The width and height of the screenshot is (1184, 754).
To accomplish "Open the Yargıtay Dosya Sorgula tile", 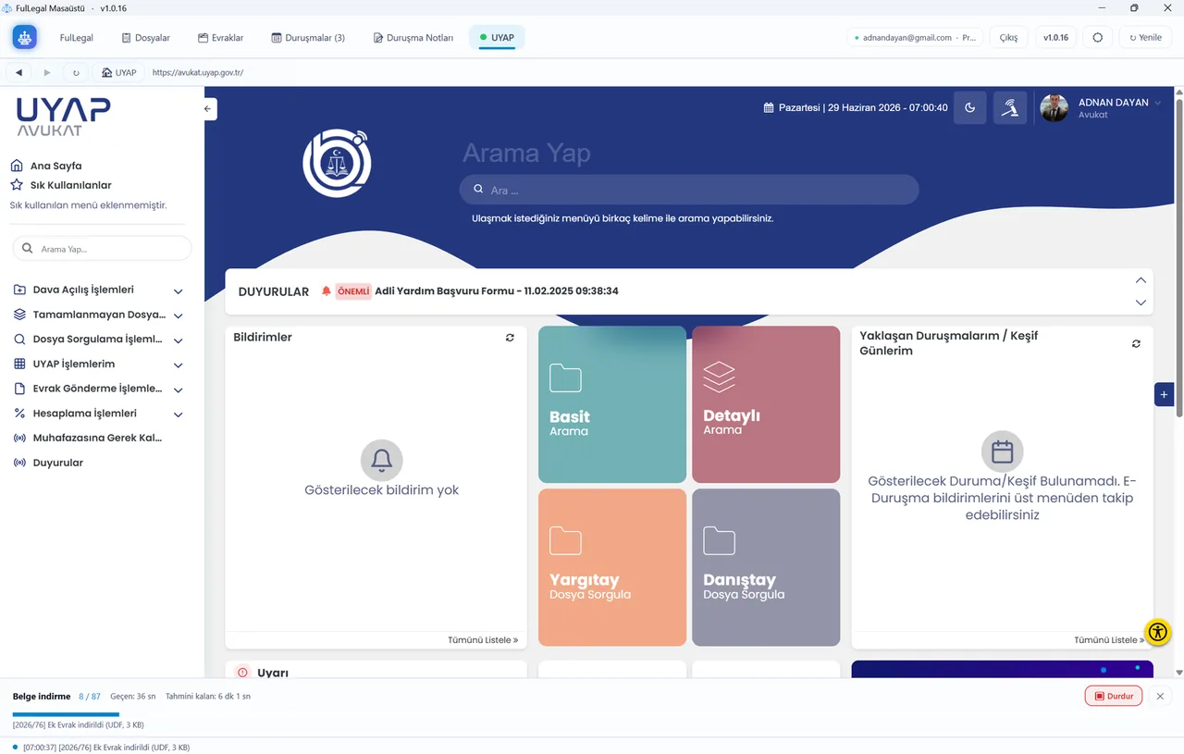I will point(612,567).
